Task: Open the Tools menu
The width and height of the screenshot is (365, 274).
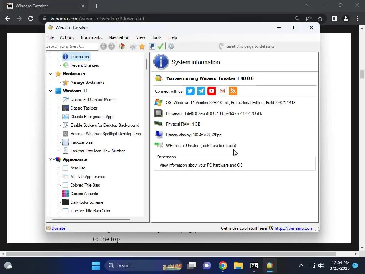Action: click(157, 37)
